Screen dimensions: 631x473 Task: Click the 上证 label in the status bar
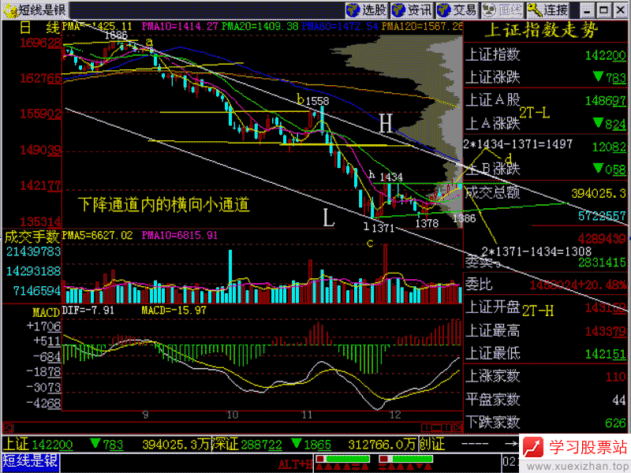[x=17, y=445]
